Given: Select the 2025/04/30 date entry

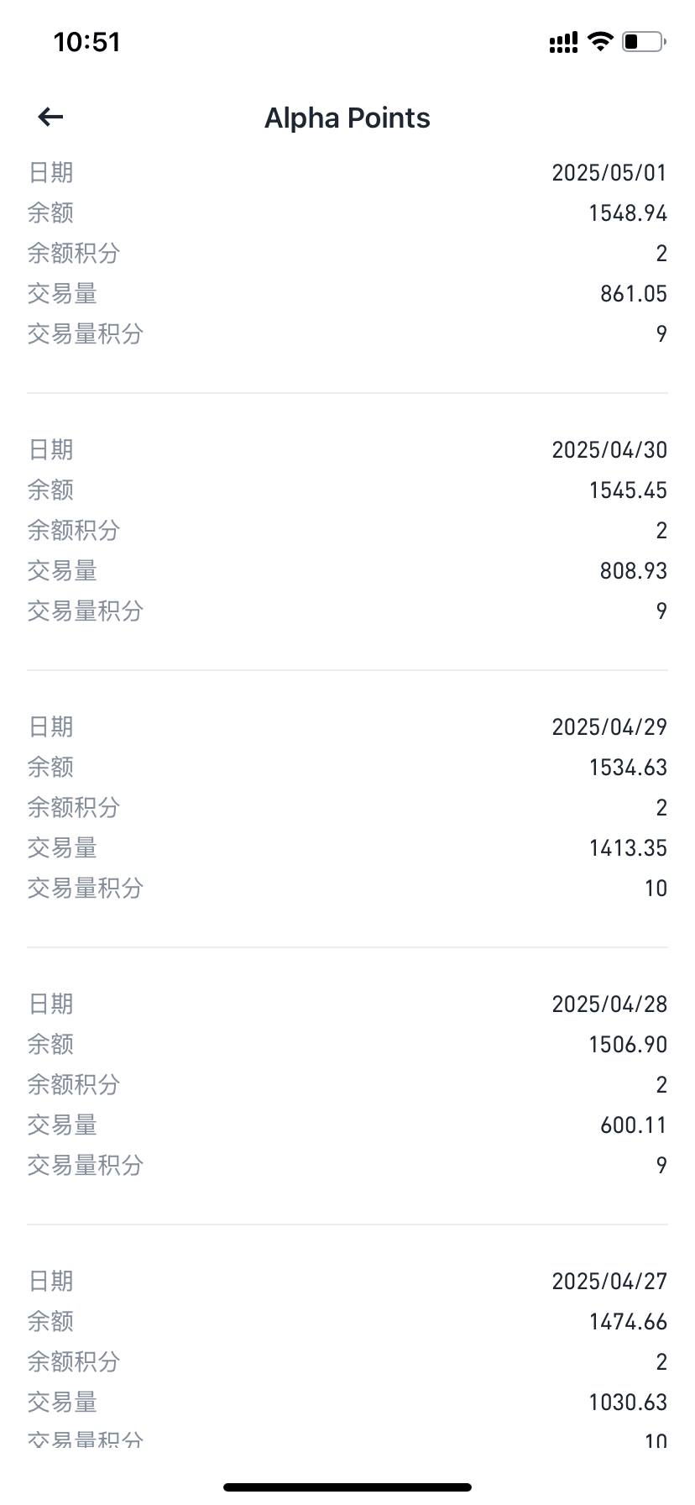Looking at the screenshot, I should pyautogui.click(x=609, y=450).
